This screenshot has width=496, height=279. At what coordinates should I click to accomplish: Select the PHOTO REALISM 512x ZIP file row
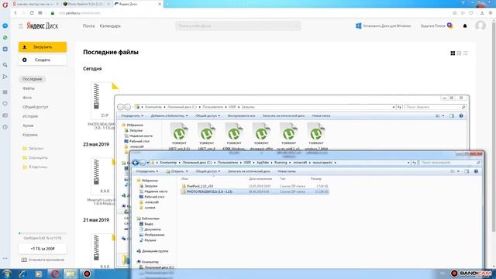[x=255, y=191]
